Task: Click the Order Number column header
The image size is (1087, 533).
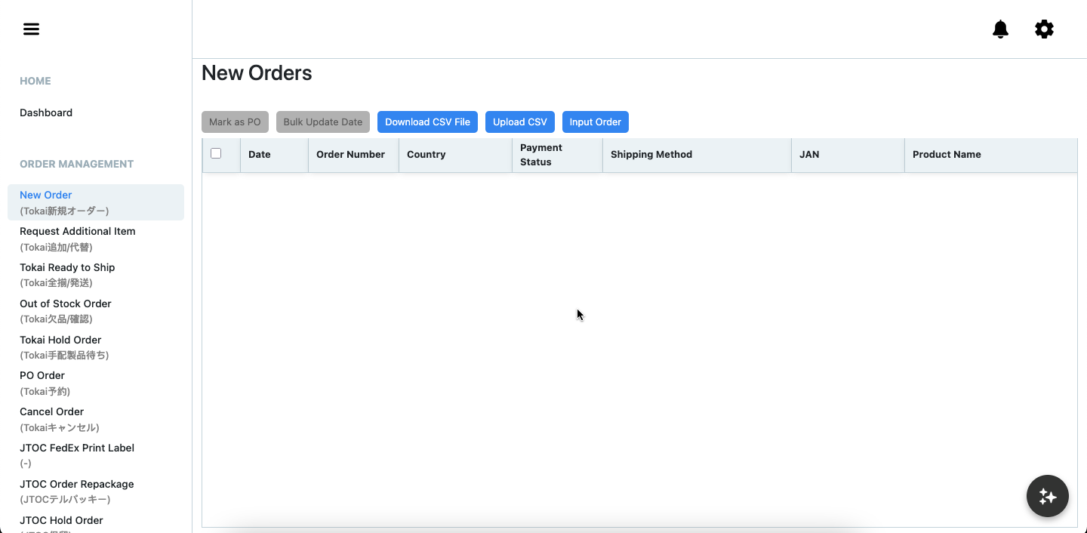Action: coord(350,155)
